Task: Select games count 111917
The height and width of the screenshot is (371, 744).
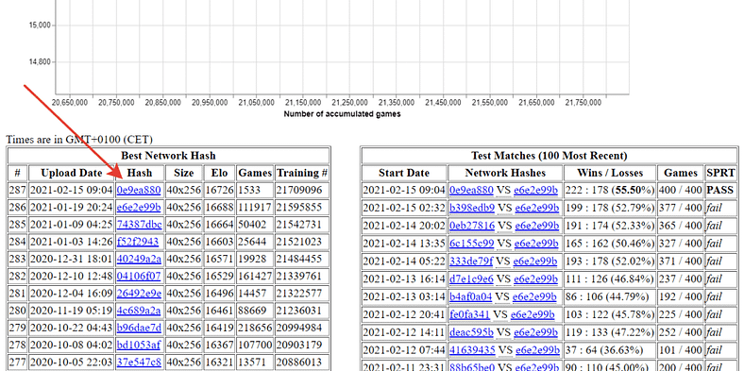Action: point(255,208)
